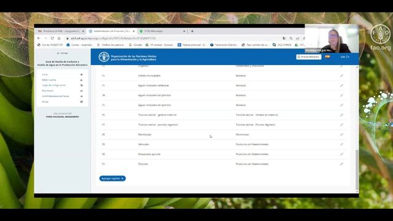
Task: Click the zoom magnifier icon in address bar
Action: tap(290, 38)
